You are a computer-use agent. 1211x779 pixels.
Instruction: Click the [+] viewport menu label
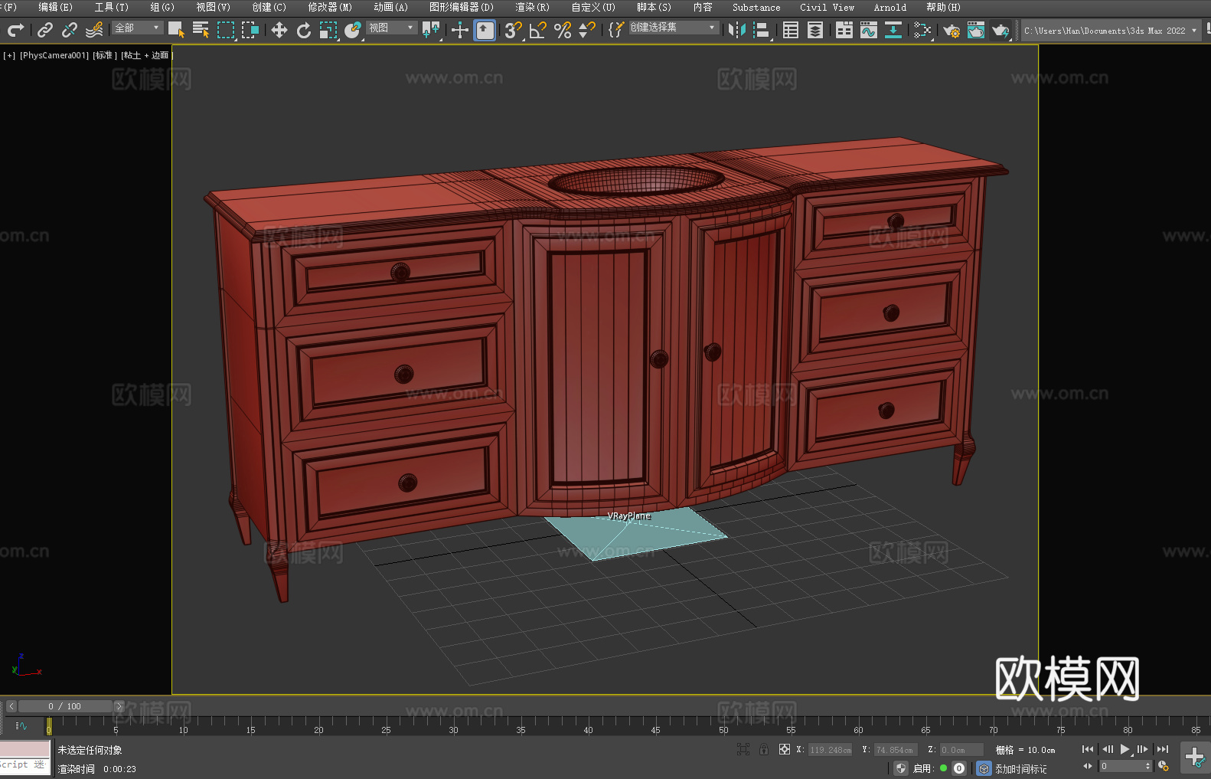click(x=9, y=55)
